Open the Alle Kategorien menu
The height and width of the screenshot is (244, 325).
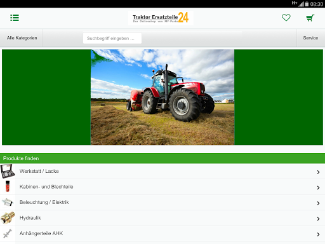point(22,38)
